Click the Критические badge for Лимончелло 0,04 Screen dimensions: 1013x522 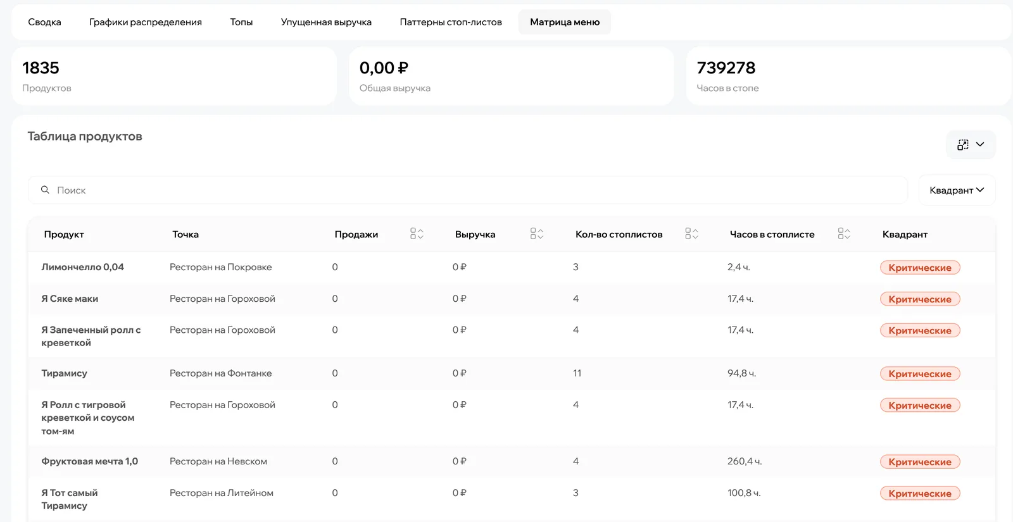[920, 268]
